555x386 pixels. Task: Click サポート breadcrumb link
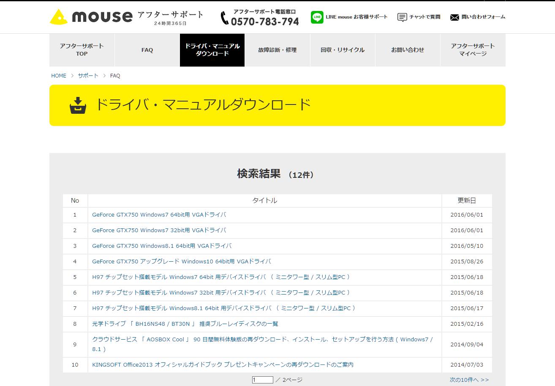pos(88,76)
